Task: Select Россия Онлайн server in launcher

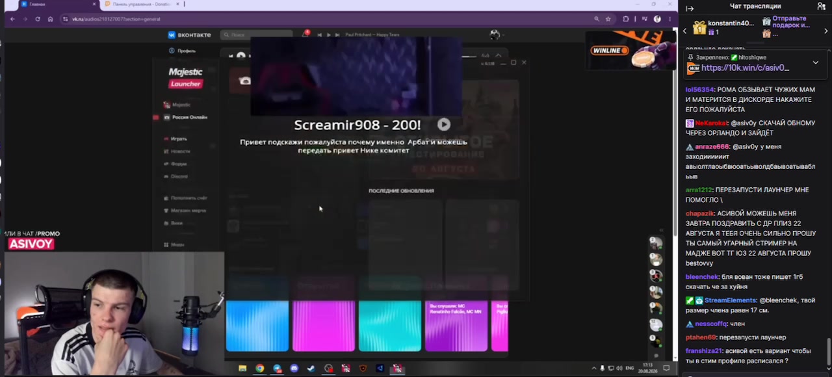Action: pos(186,117)
